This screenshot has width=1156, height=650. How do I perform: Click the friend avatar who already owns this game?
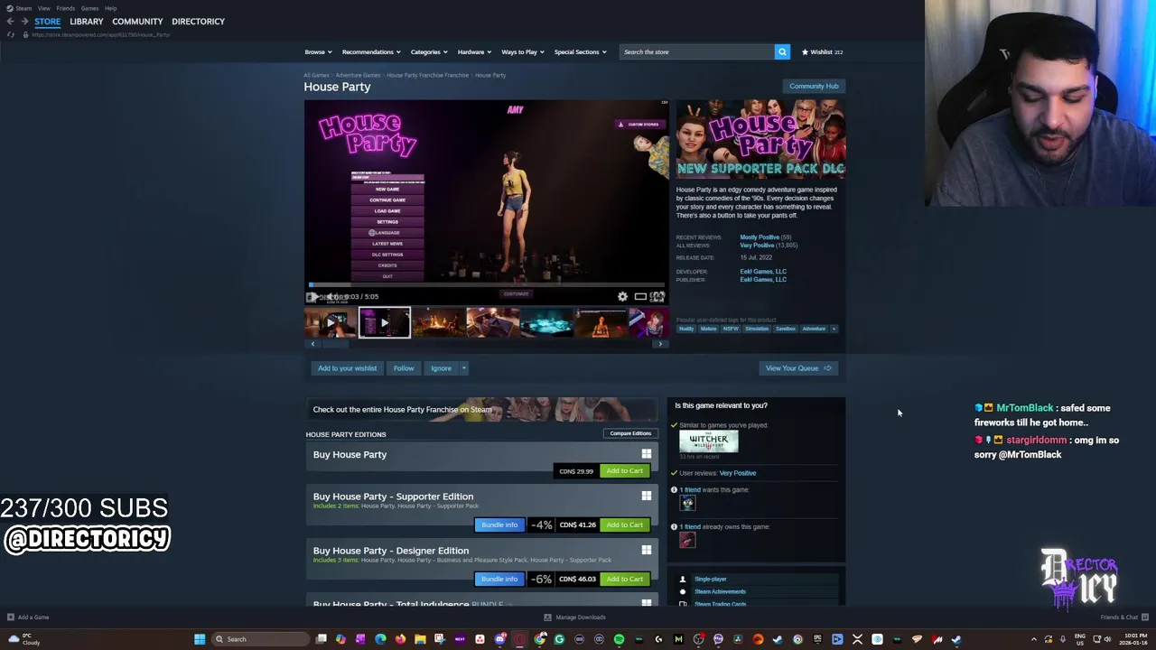coord(687,540)
